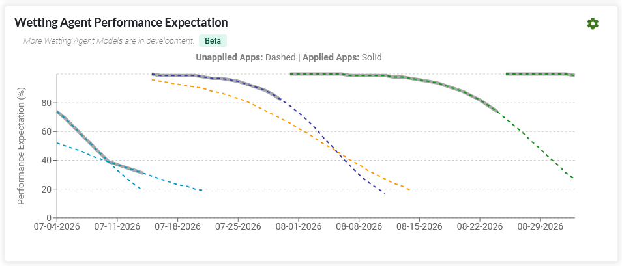Click the 80 y-axis tick label
This screenshot has width=622, height=266.
(47, 102)
